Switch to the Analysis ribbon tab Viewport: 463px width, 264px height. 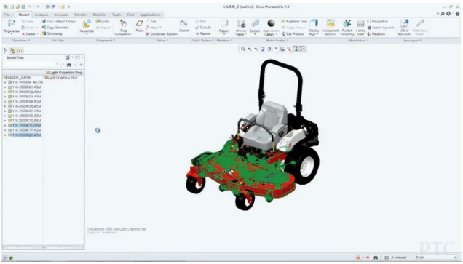(41, 15)
